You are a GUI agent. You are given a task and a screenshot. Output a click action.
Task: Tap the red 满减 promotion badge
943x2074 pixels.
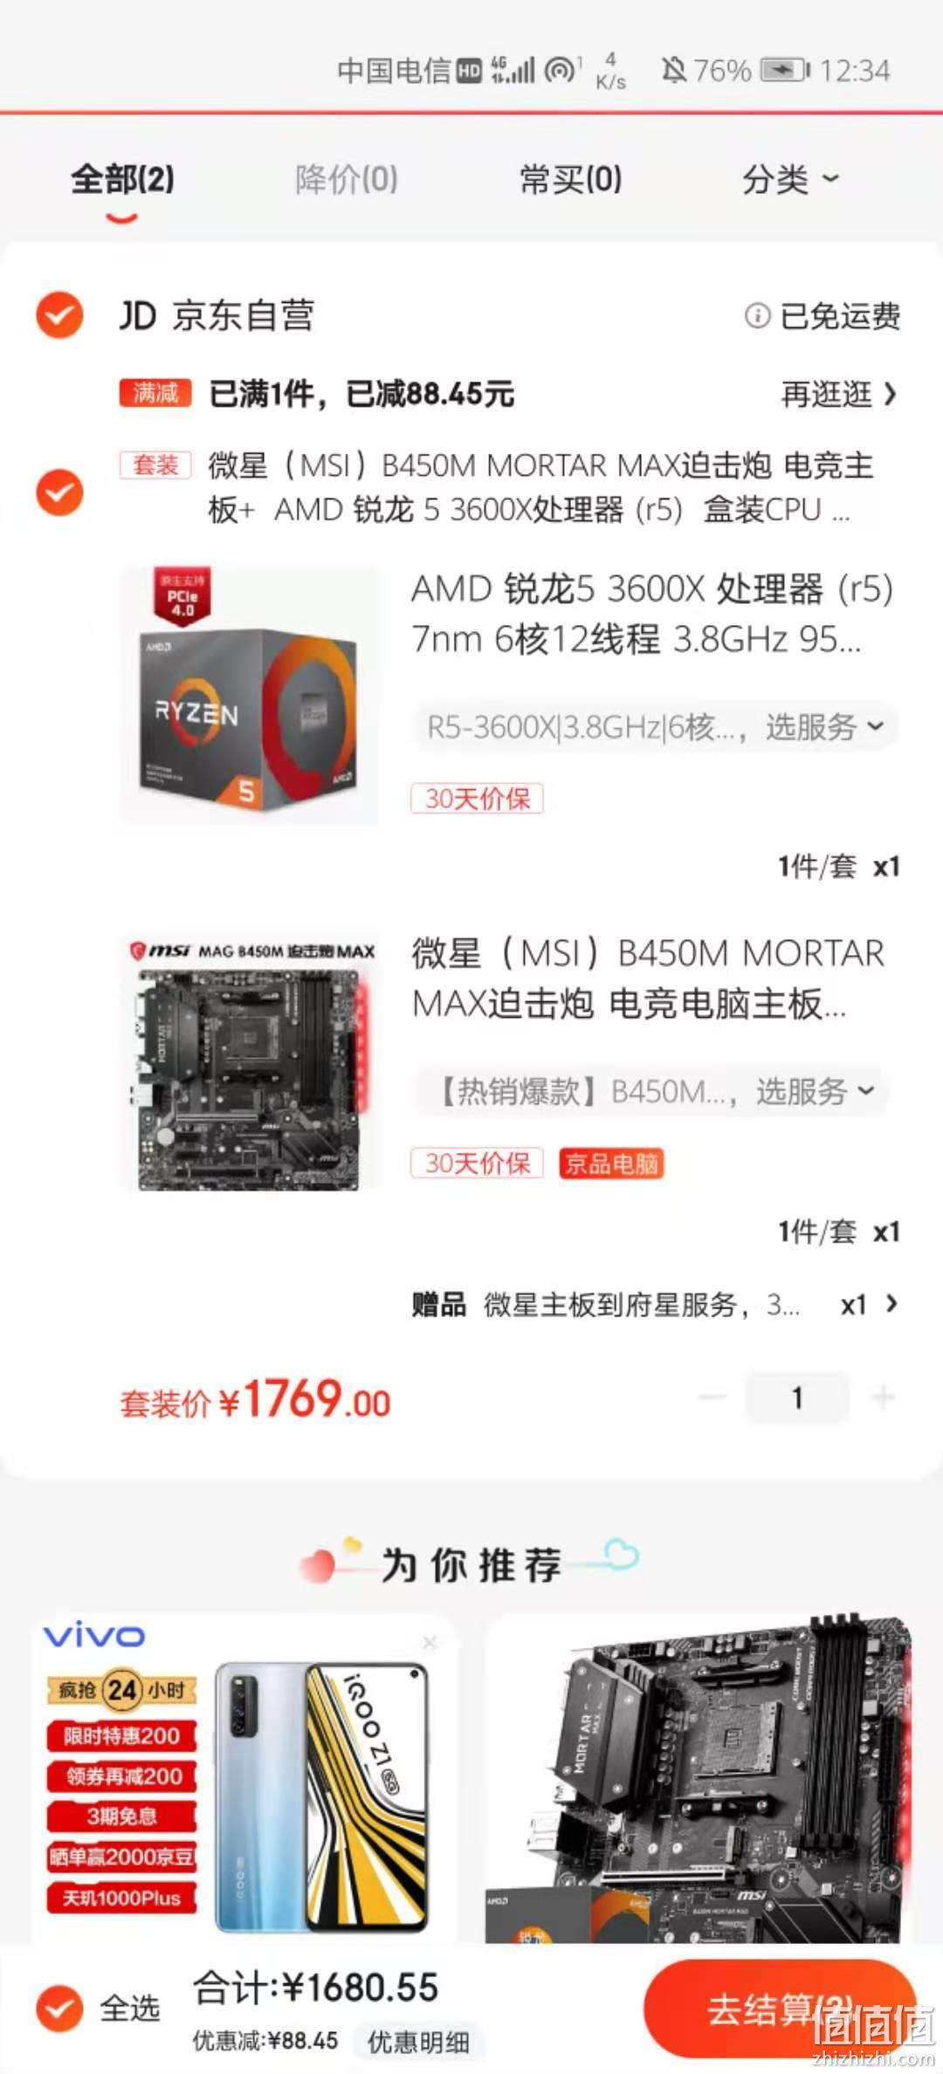tap(155, 394)
